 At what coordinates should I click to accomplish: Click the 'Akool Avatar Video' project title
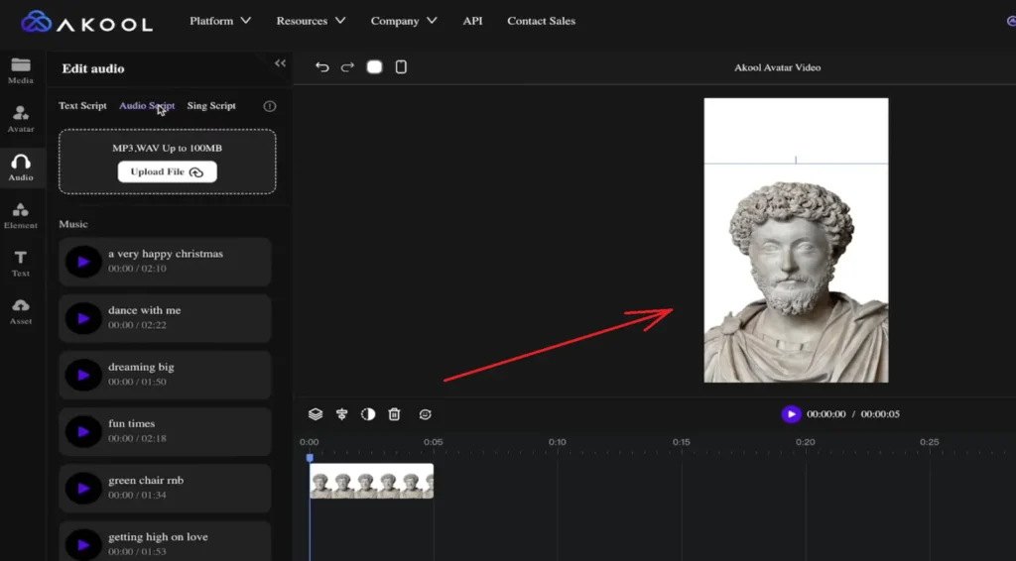click(777, 67)
